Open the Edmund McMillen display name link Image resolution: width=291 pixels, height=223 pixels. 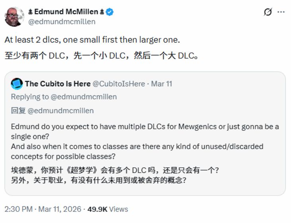66,12
